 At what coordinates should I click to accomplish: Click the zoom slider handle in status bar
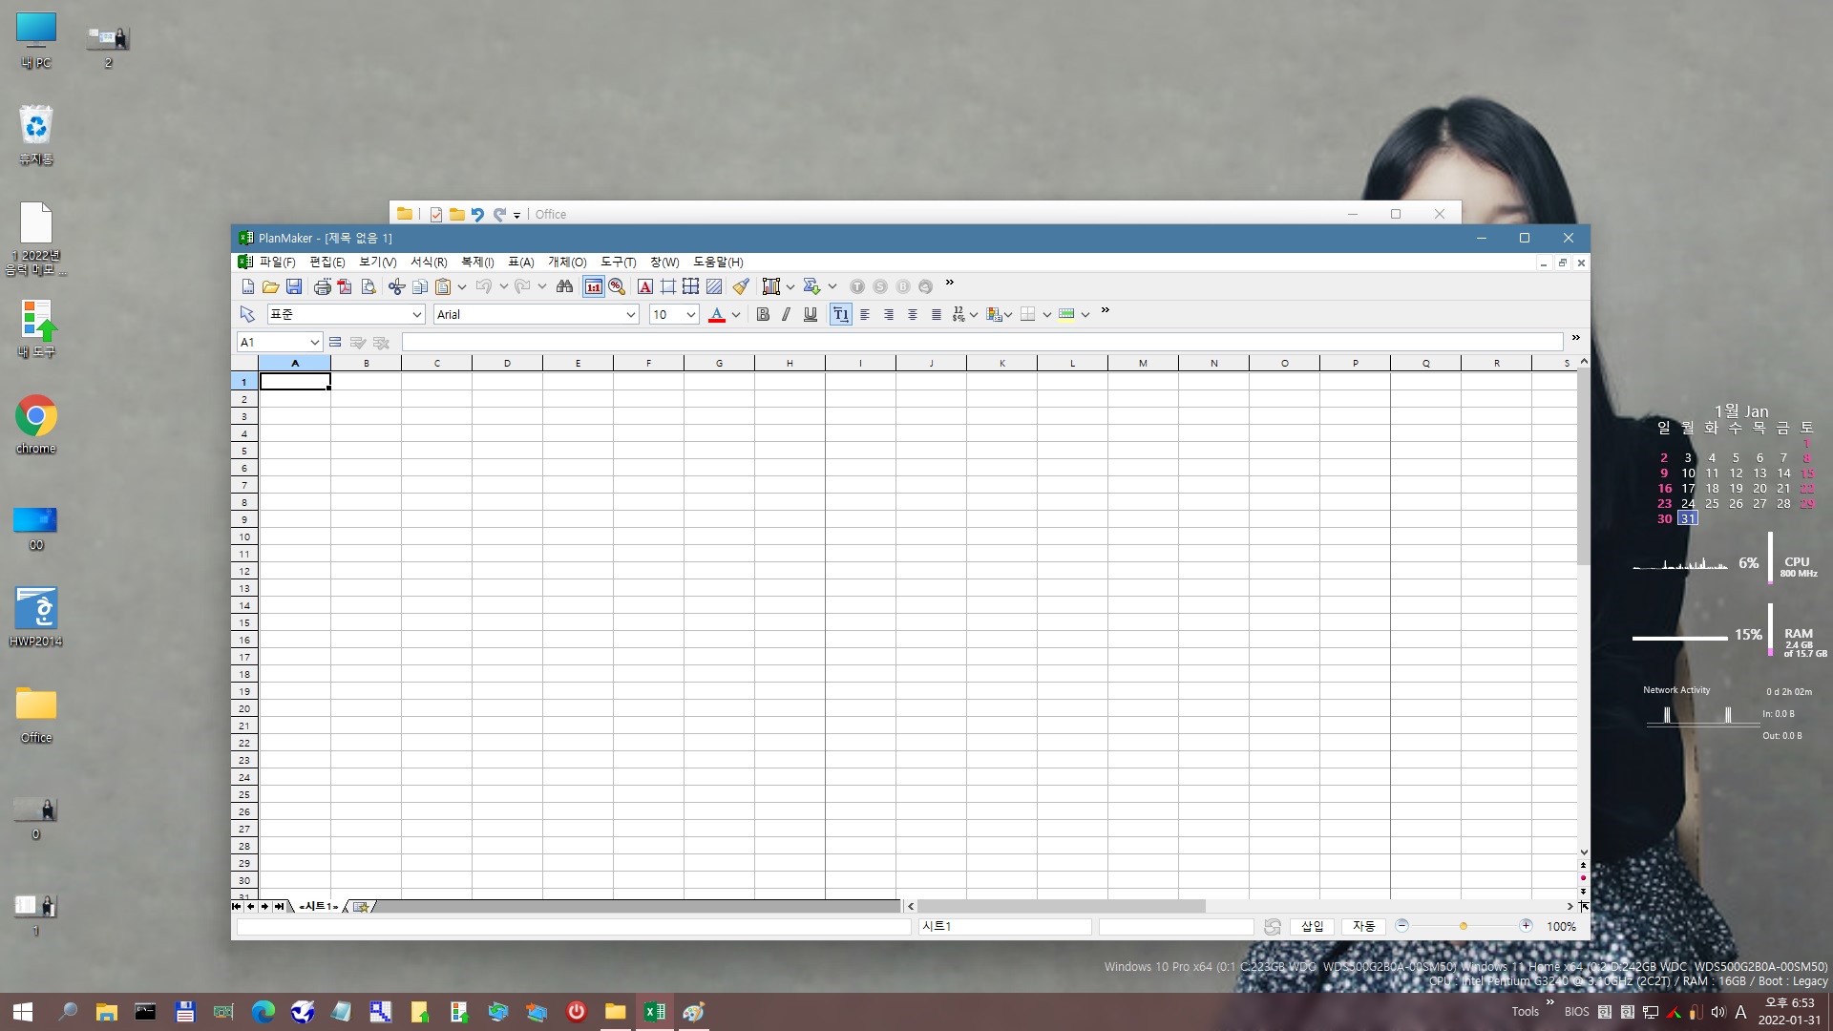point(1463,926)
